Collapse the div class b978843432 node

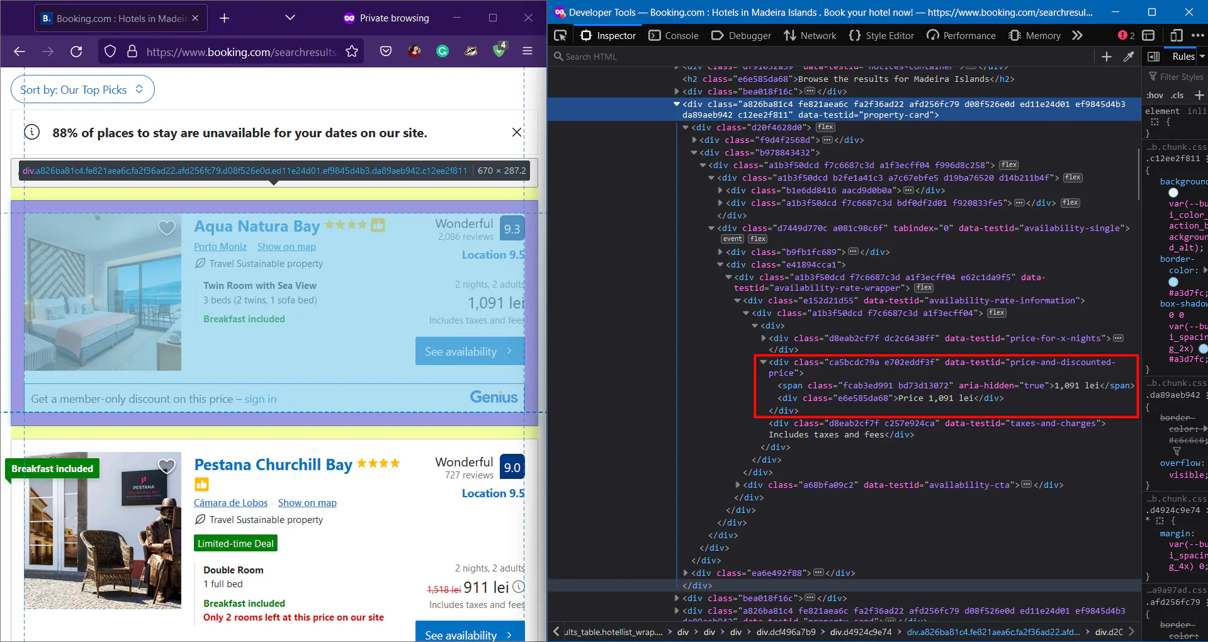694,152
